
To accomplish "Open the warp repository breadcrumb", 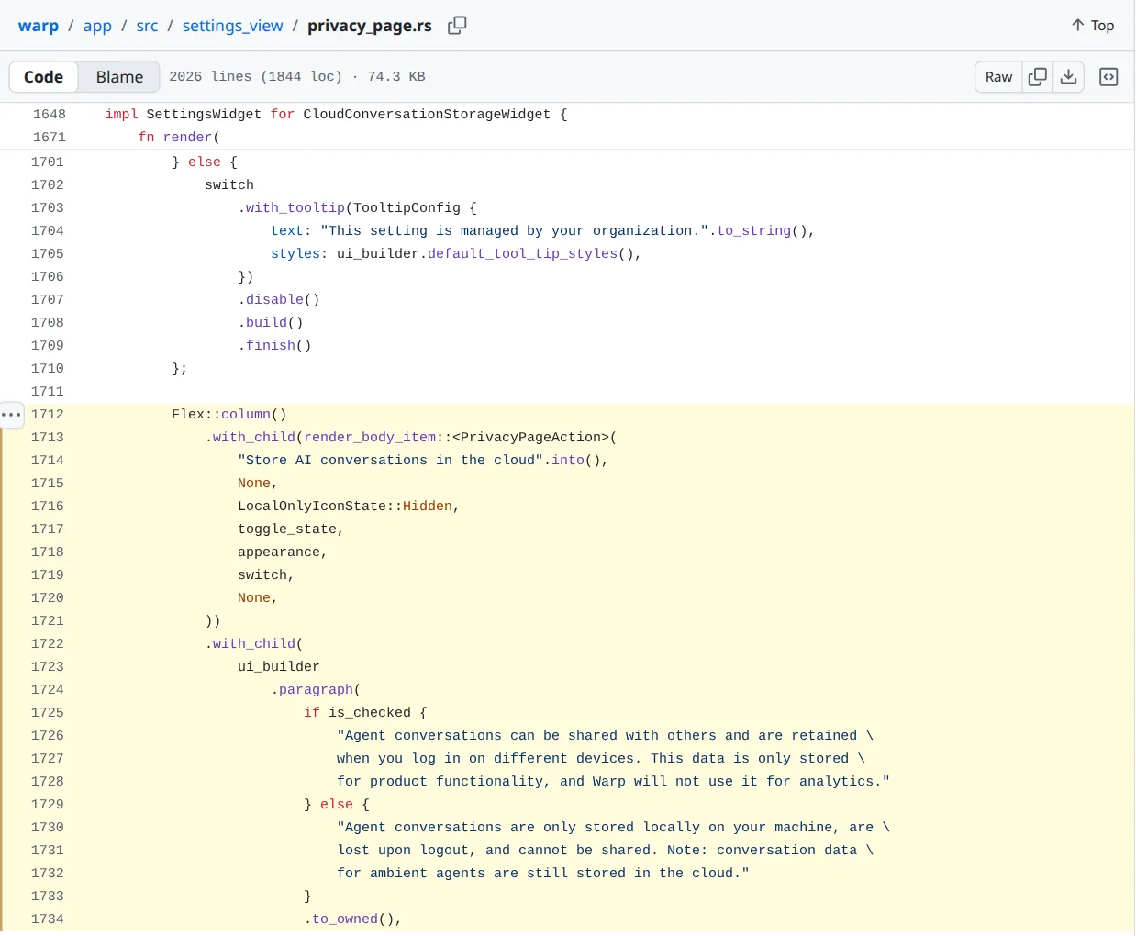I will (x=39, y=26).
